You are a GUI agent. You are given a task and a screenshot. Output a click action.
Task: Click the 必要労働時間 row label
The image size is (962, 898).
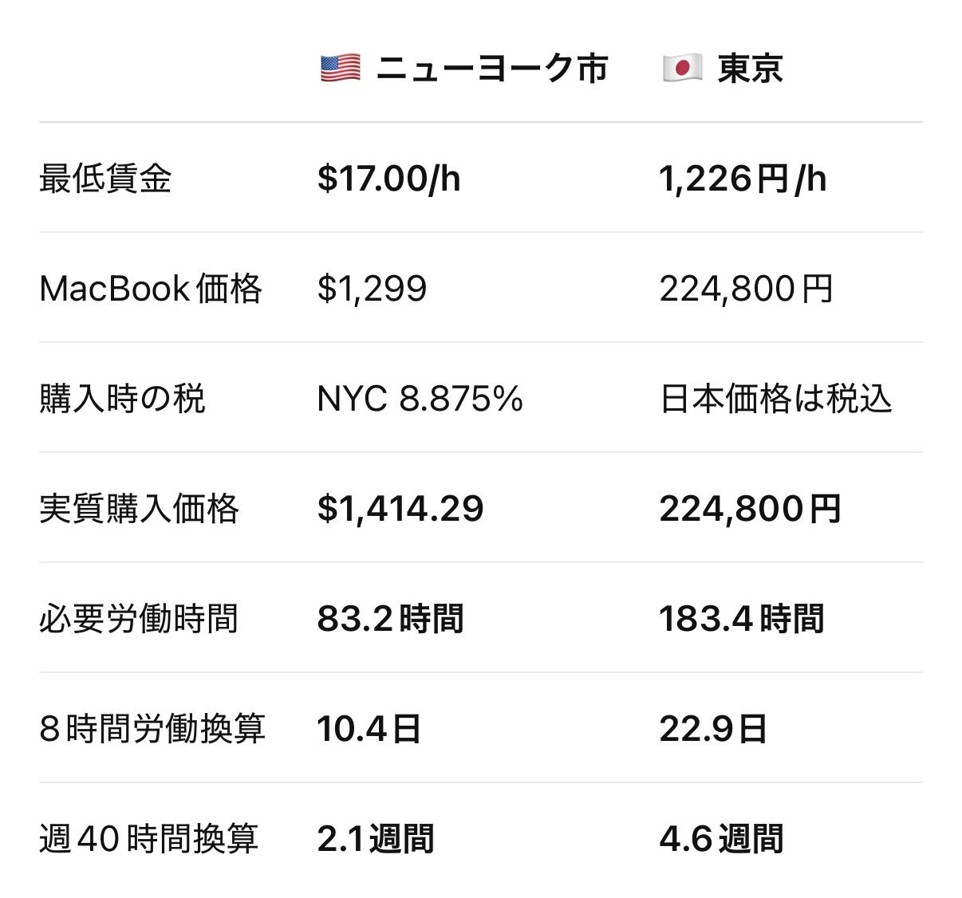(x=139, y=618)
